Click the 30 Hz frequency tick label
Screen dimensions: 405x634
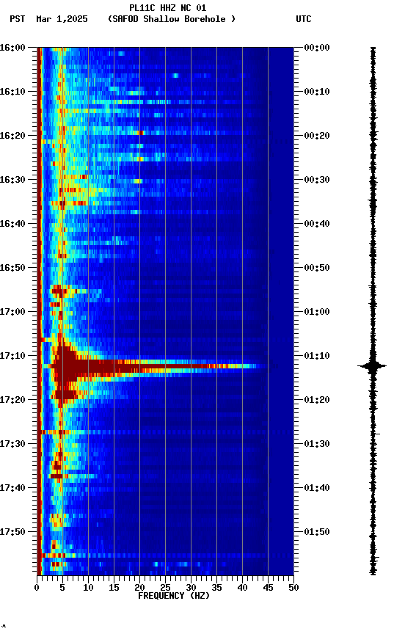point(191,588)
